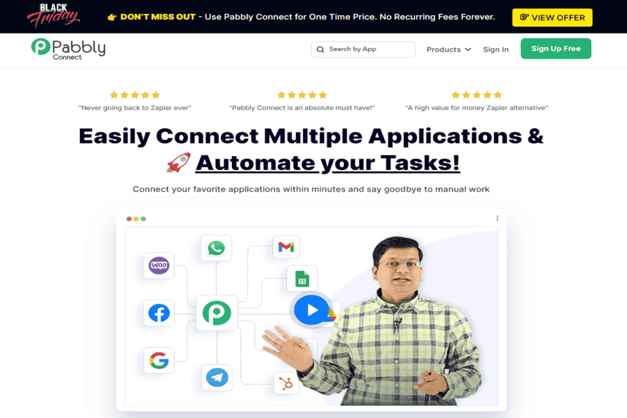
Task: Click the Sign In link
Action: tap(496, 49)
